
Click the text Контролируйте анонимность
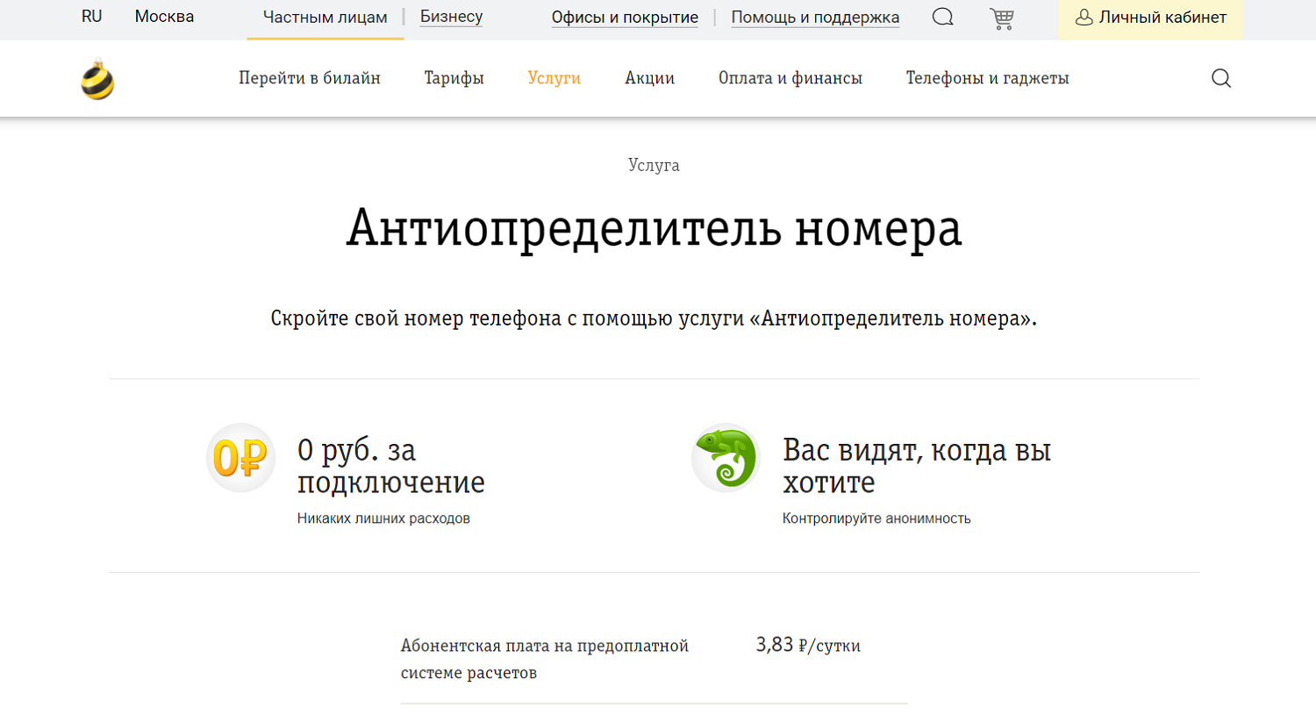pos(876,518)
